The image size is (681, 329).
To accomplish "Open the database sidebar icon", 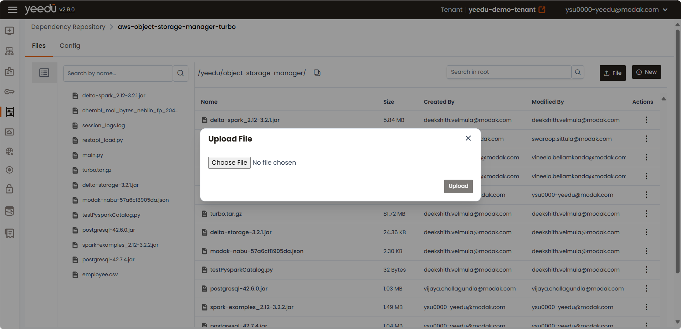I will [10, 211].
